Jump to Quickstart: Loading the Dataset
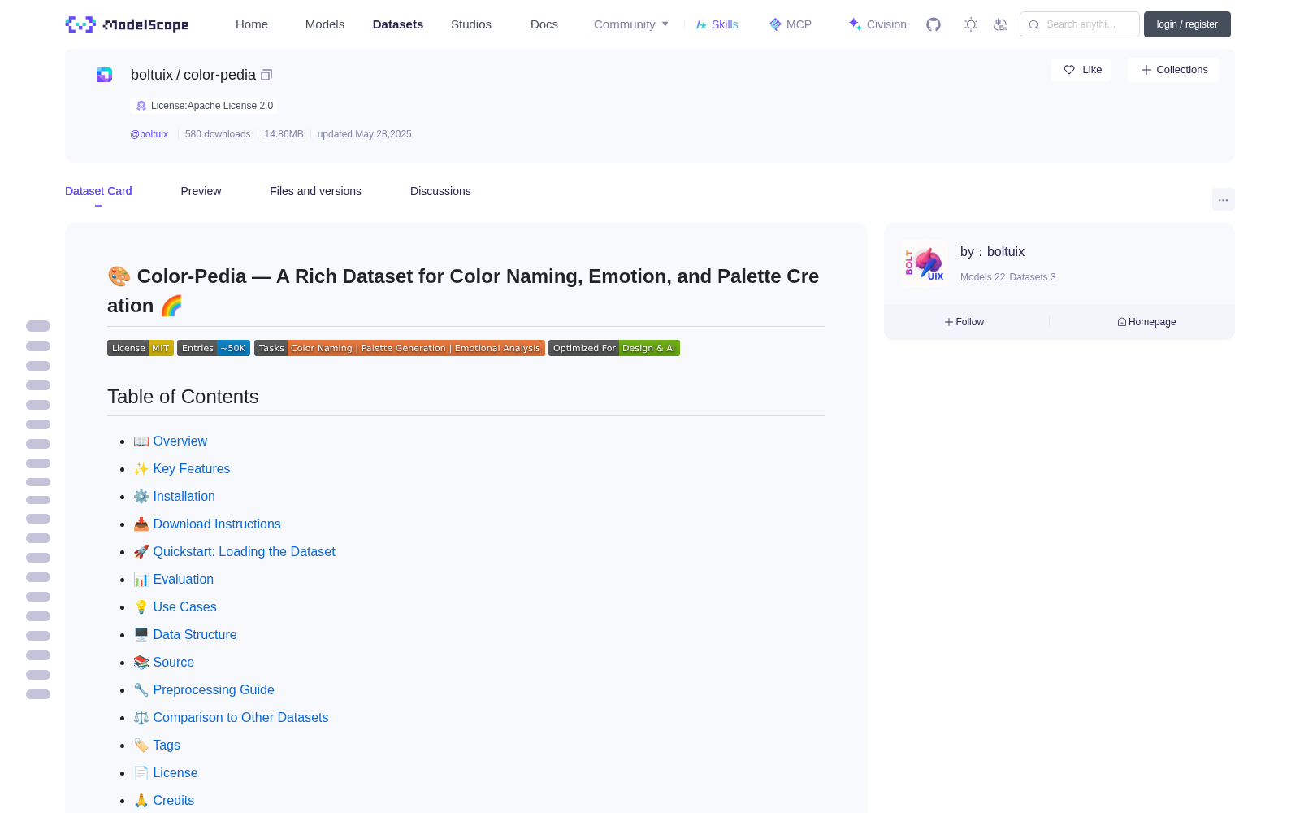This screenshot has width=1300, height=813. (x=244, y=552)
